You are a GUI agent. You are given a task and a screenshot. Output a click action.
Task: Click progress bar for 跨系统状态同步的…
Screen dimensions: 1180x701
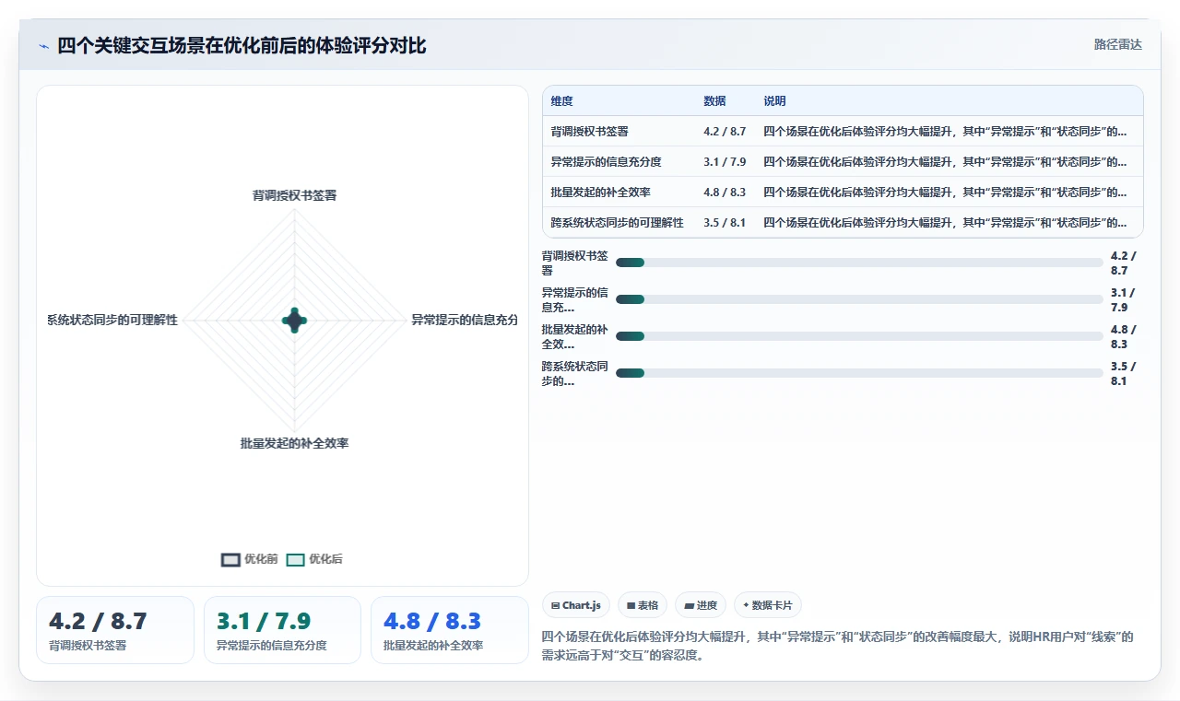[859, 373]
